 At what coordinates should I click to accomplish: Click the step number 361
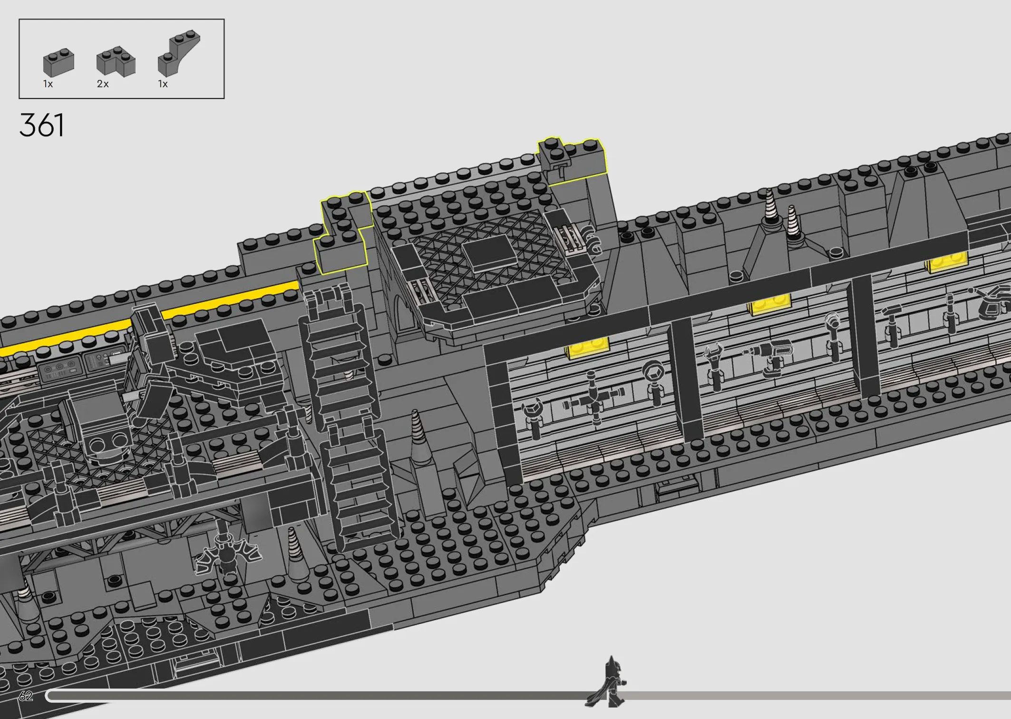tap(41, 126)
